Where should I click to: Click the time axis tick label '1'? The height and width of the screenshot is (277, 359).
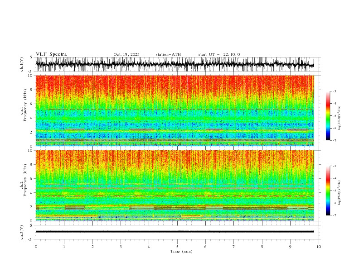[x=64, y=247]
